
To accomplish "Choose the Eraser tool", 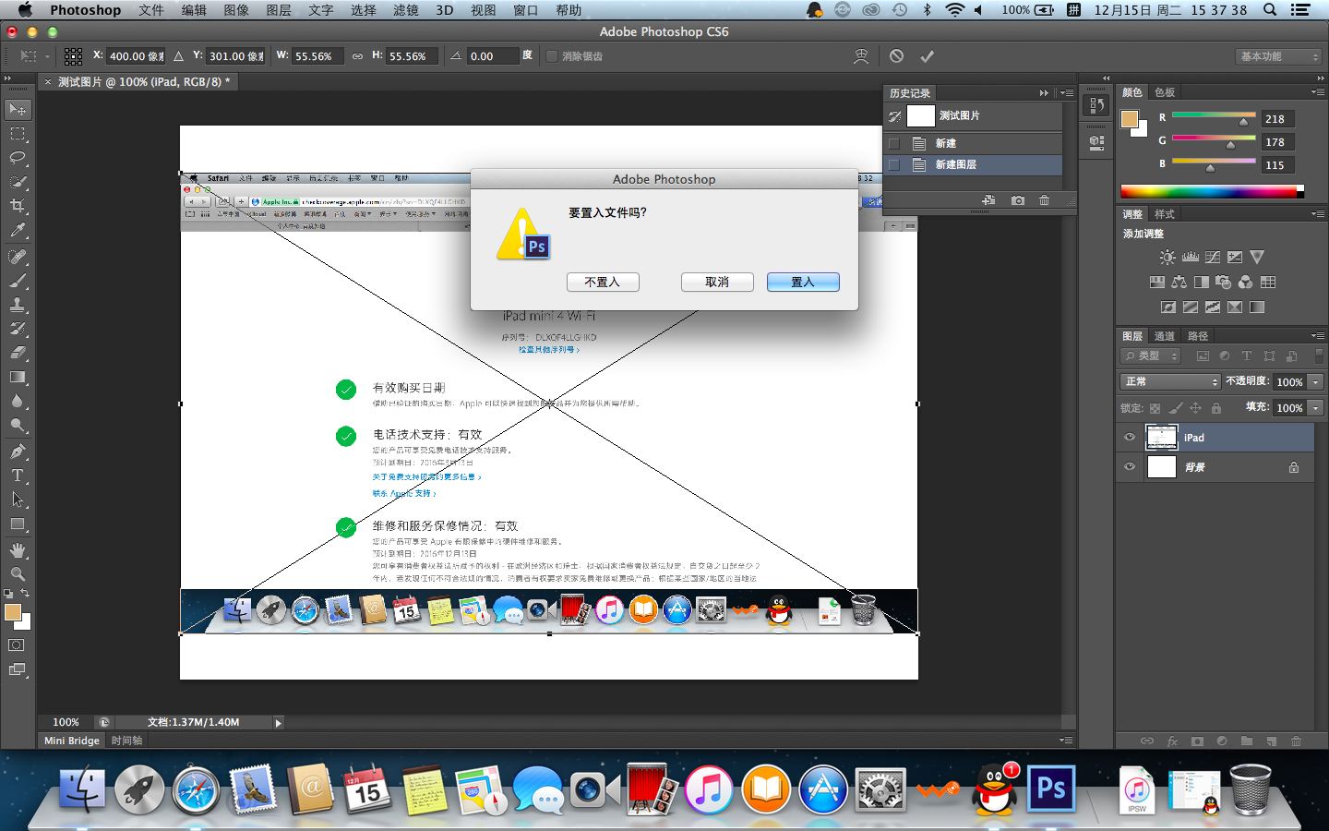I will click(x=18, y=353).
